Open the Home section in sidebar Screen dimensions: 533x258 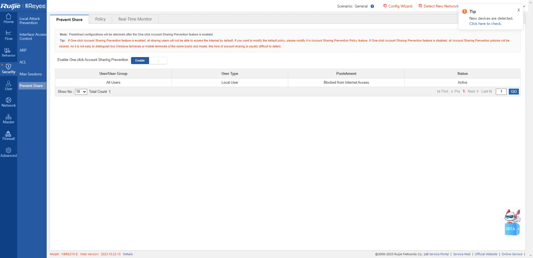pos(9,19)
